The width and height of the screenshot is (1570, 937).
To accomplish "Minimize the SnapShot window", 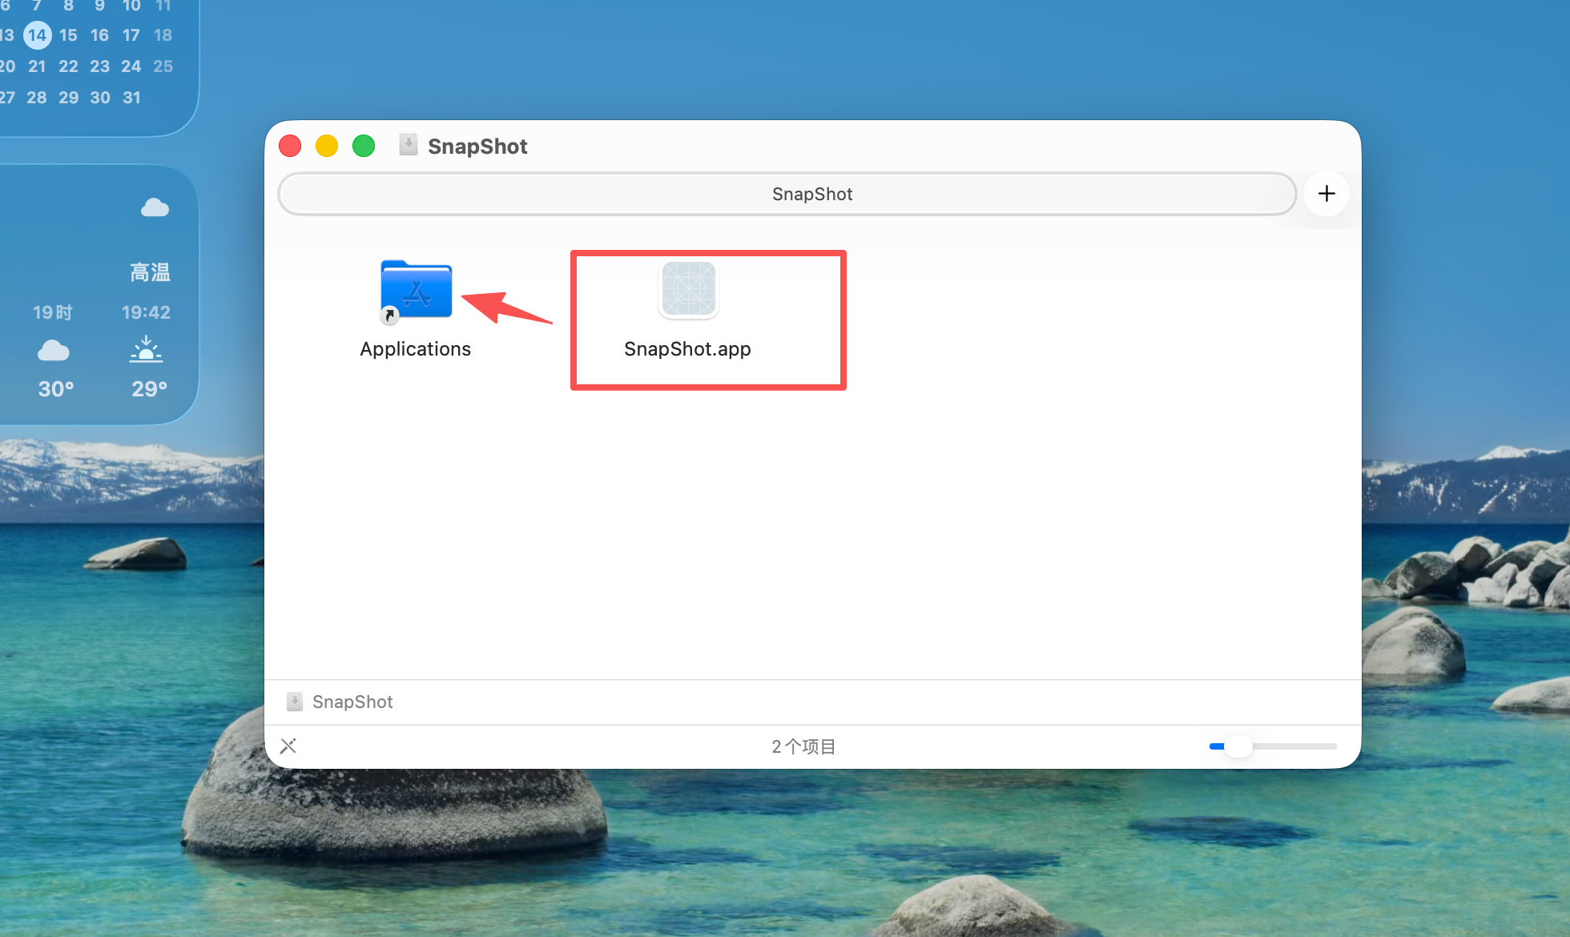I will tap(327, 146).
